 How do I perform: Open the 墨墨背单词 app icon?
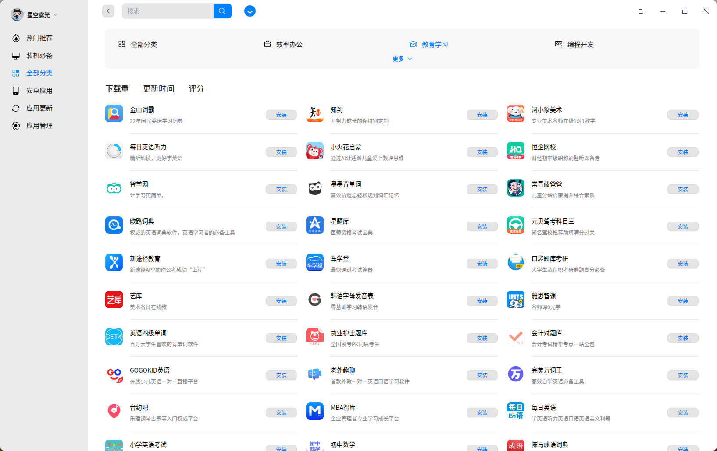point(315,188)
